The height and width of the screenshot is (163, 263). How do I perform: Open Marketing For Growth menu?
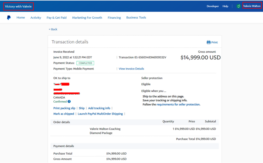pyautogui.click(x=87, y=18)
